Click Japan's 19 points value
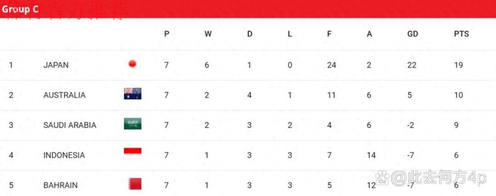 [458, 65]
